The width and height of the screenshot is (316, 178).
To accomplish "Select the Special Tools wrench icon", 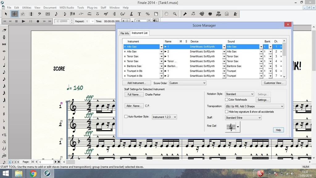I will coord(185,14).
